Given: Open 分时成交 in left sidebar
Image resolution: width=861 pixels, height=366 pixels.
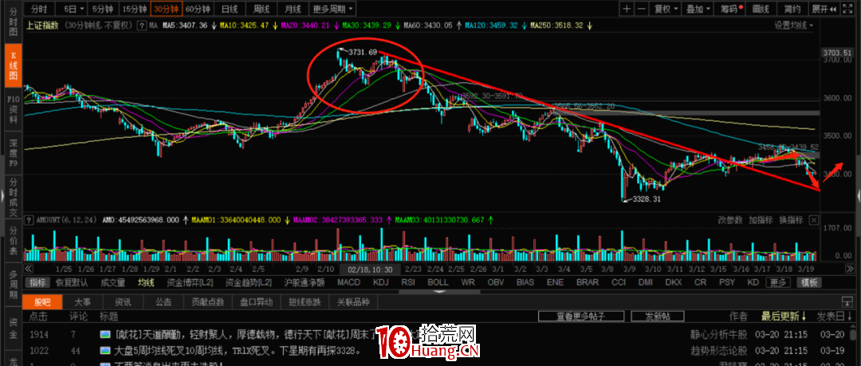Looking at the screenshot, I should tap(14, 195).
